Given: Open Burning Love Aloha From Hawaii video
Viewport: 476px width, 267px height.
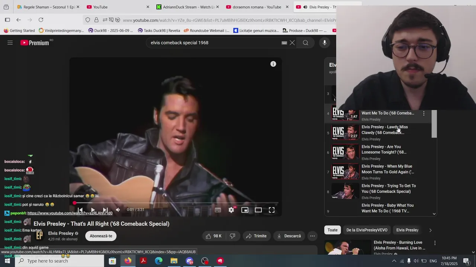Looking at the screenshot, I should click(399, 245).
